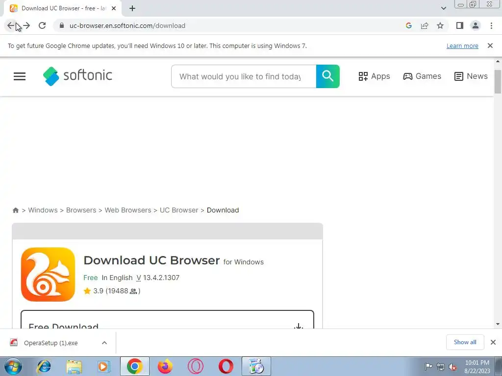The width and height of the screenshot is (502, 376).
Task: Open network status tray icon
Action: coord(441,367)
